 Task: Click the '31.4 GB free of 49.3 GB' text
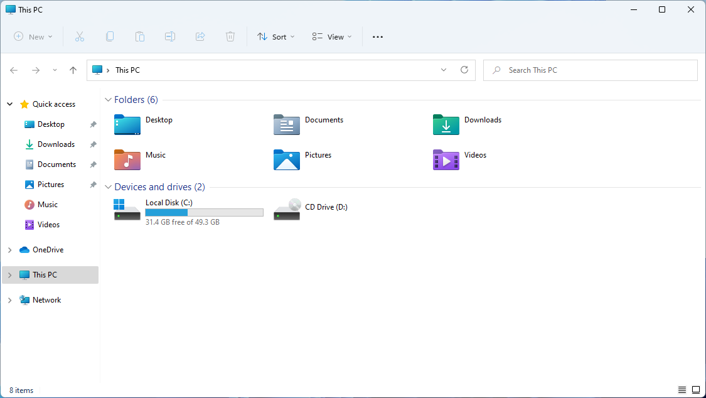coord(183,222)
